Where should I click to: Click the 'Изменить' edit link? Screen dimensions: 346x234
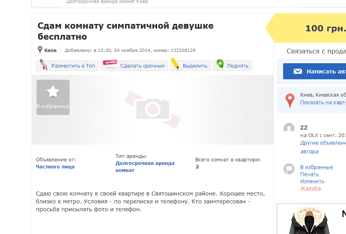click(x=312, y=181)
